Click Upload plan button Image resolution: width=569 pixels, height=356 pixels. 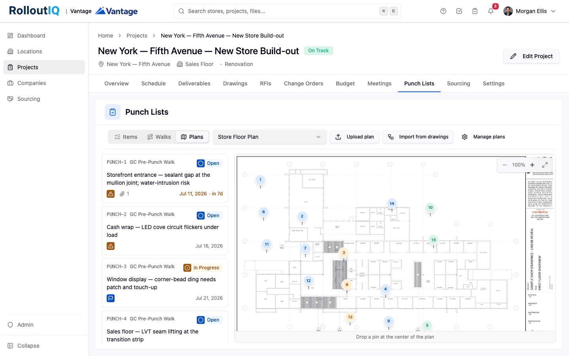tap(355, 137)
